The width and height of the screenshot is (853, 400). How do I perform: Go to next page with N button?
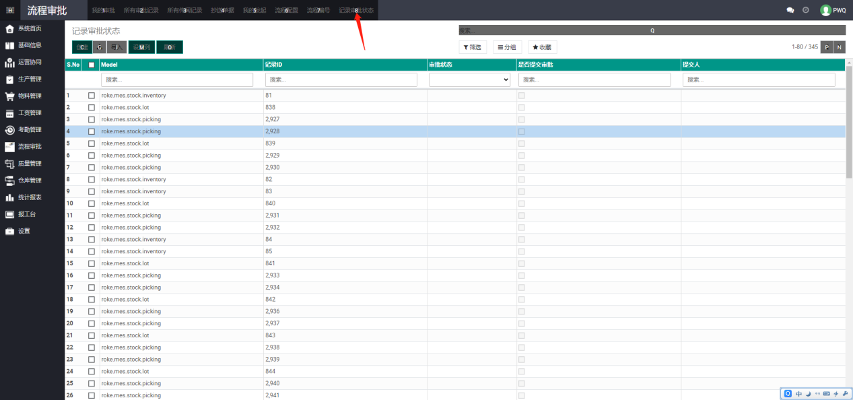[x=840, y=47]
